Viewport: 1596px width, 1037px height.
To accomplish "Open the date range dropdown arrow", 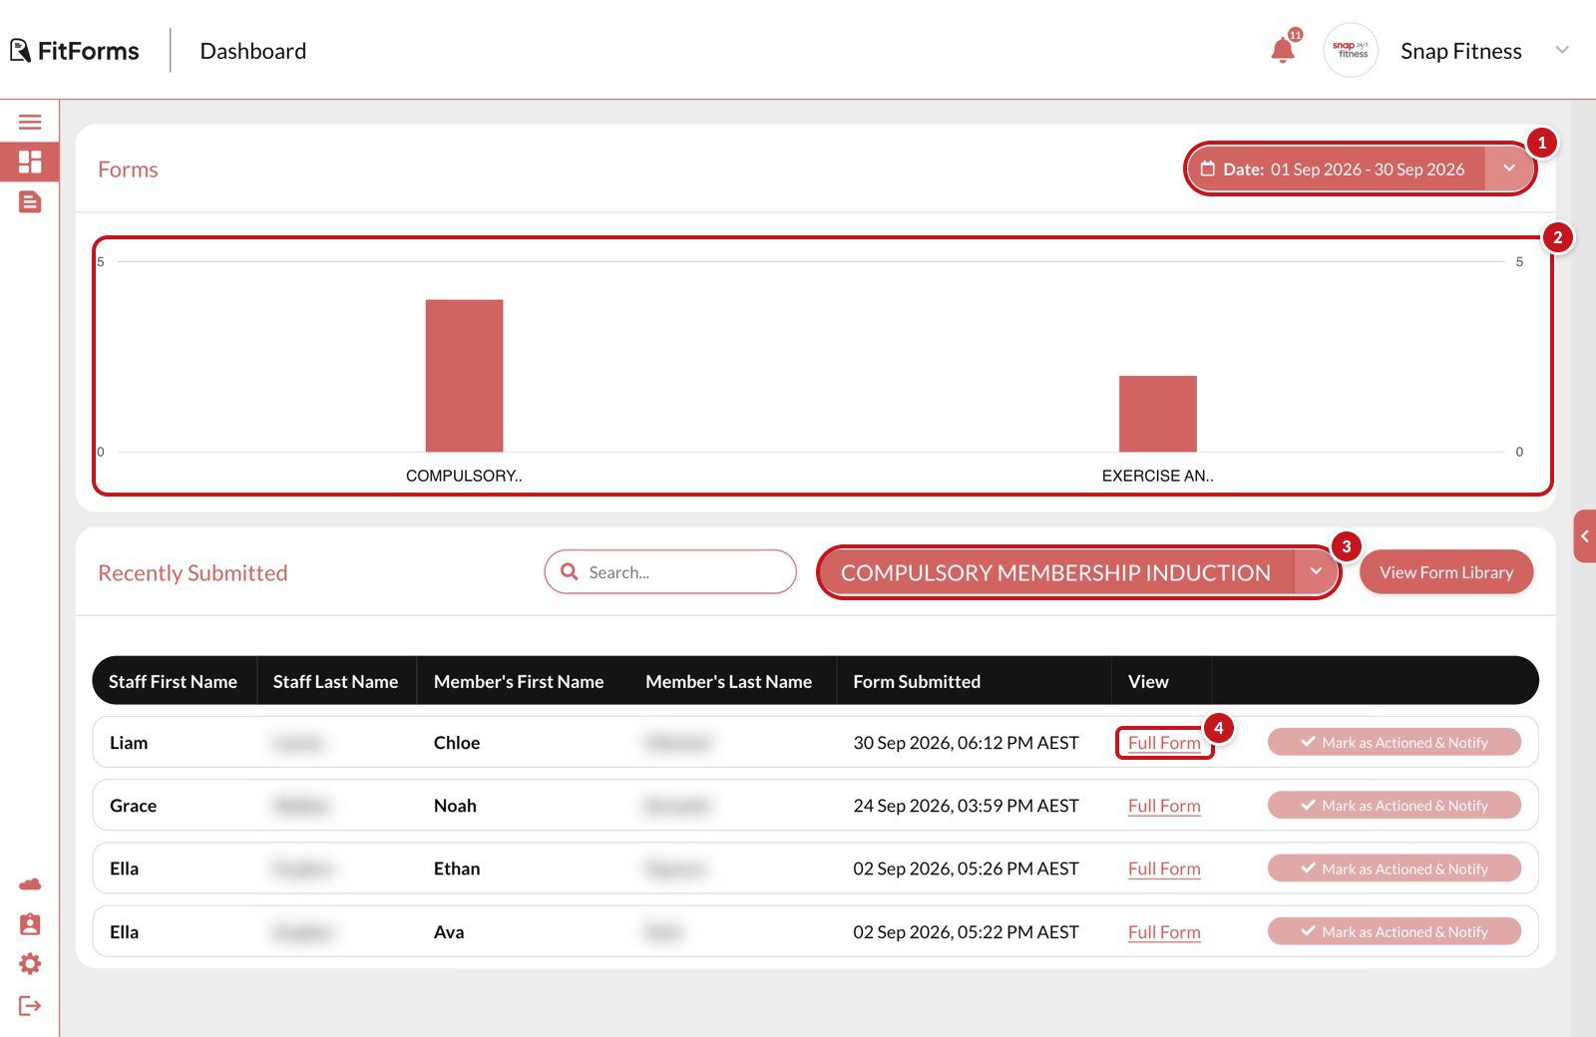I will pyautogui.click(x=1509, y=169).
